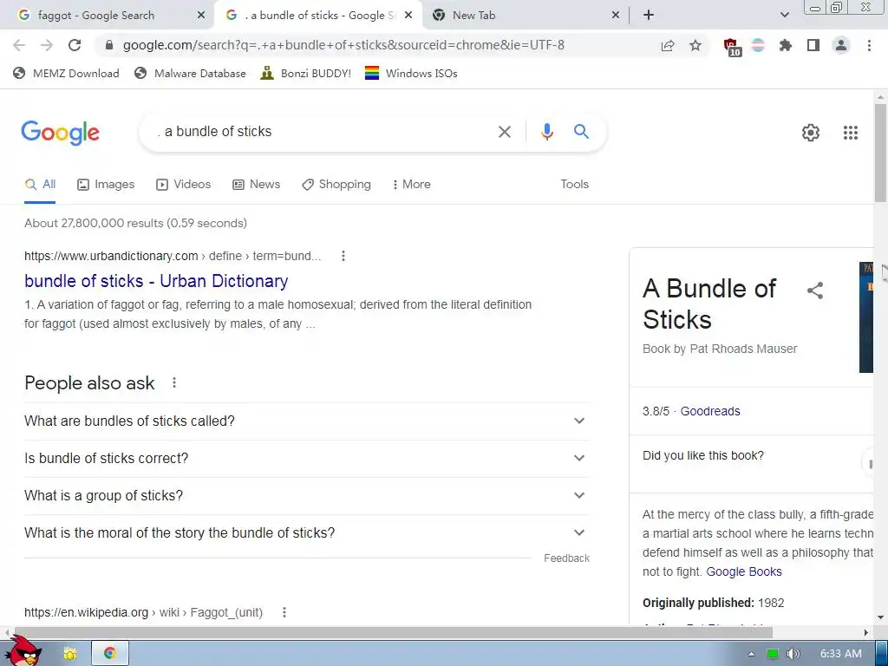Open the MEMZ Download bookmark
888x666 pixels.
(x=66, y=73)
